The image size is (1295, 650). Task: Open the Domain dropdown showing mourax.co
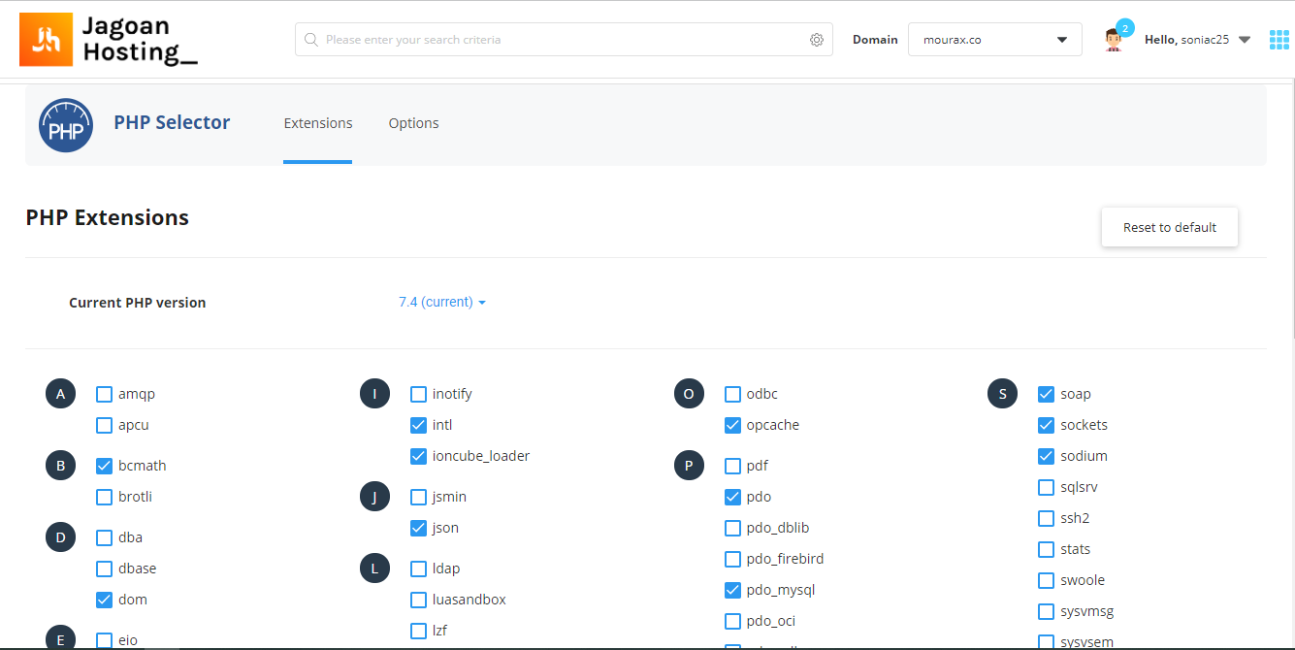pos(995,40)
